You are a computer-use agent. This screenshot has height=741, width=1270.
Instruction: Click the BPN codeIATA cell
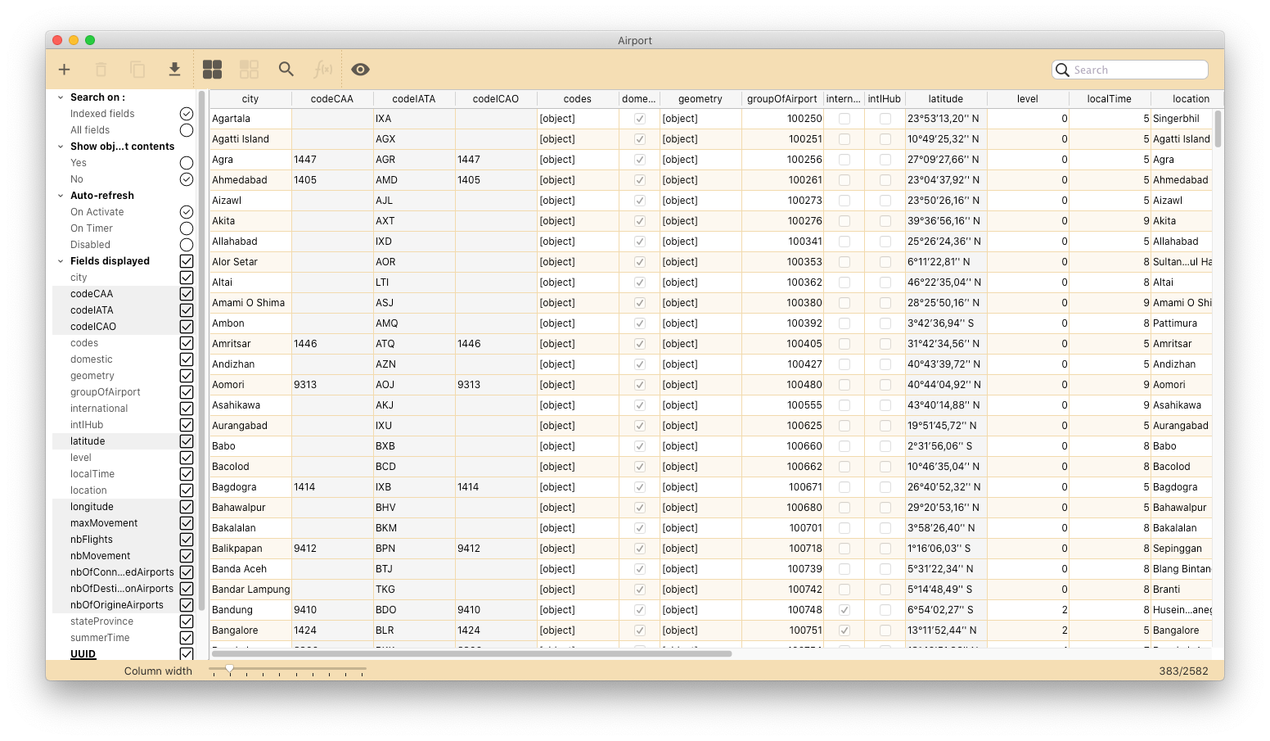coord(414,549)
